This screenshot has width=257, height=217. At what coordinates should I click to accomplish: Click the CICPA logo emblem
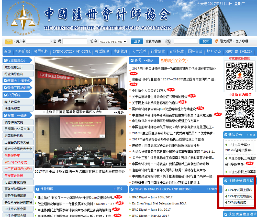pyautogui.click(x=23, y=18)
